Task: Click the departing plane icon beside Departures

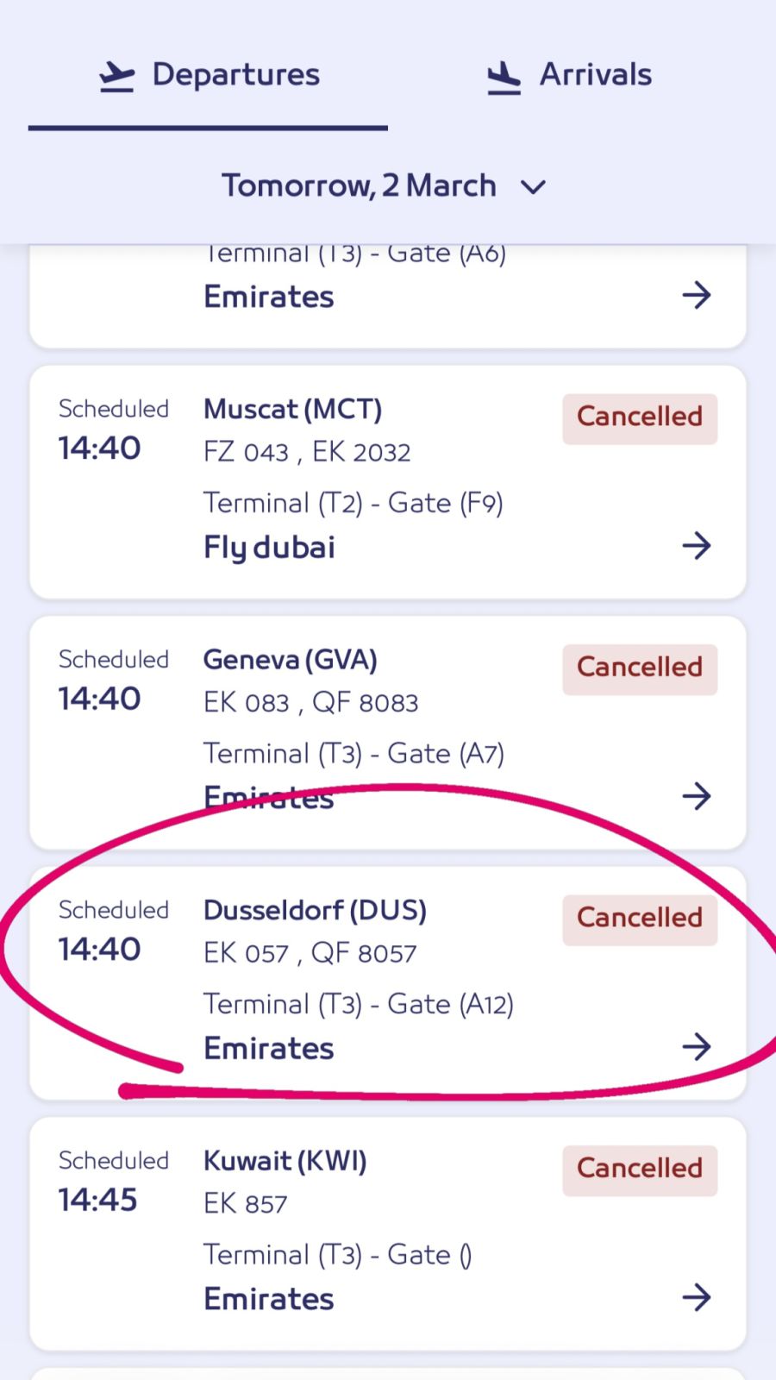Action: point(118,75)
